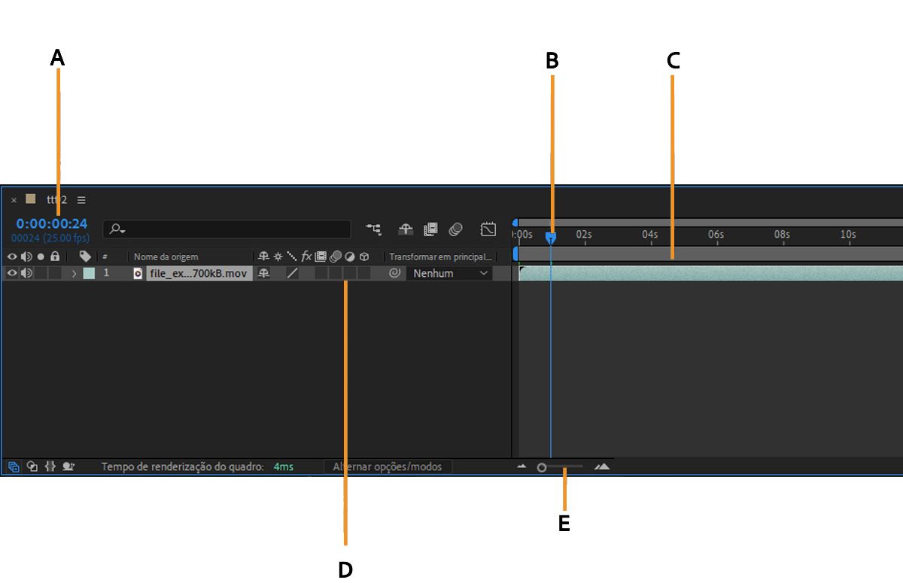Expand or collapse In/Out/Duration/Stretch panes
This screenshot has width=903, height=583.
(50, 467)
